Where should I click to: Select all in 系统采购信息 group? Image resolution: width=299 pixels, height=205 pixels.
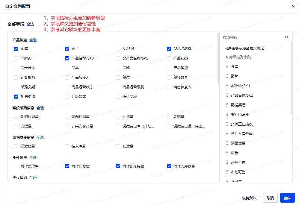40,108
